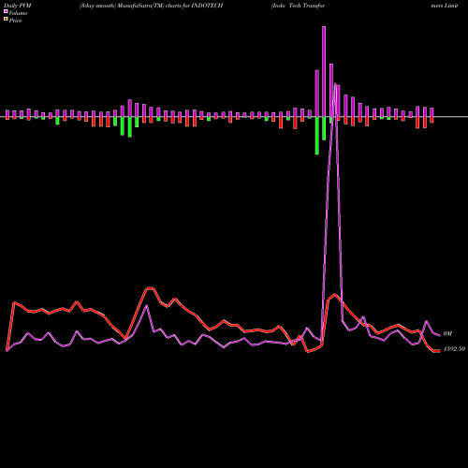This screenshot has height=468, width=468.
Task: Click the 1592.50 price value label
Action: point(454,349)
